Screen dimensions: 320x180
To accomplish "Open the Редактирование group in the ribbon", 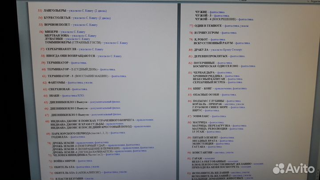I will (312, 1).
